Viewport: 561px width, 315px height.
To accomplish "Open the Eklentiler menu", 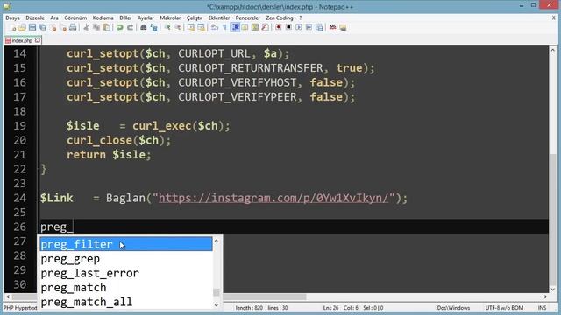I will [219, 17].
